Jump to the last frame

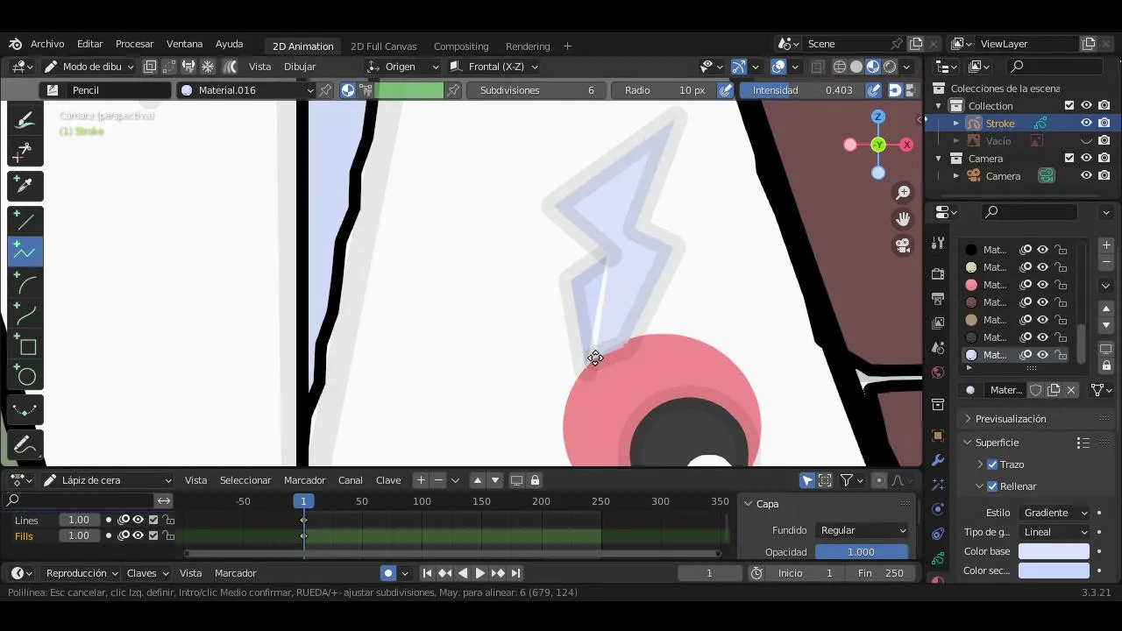516,573
